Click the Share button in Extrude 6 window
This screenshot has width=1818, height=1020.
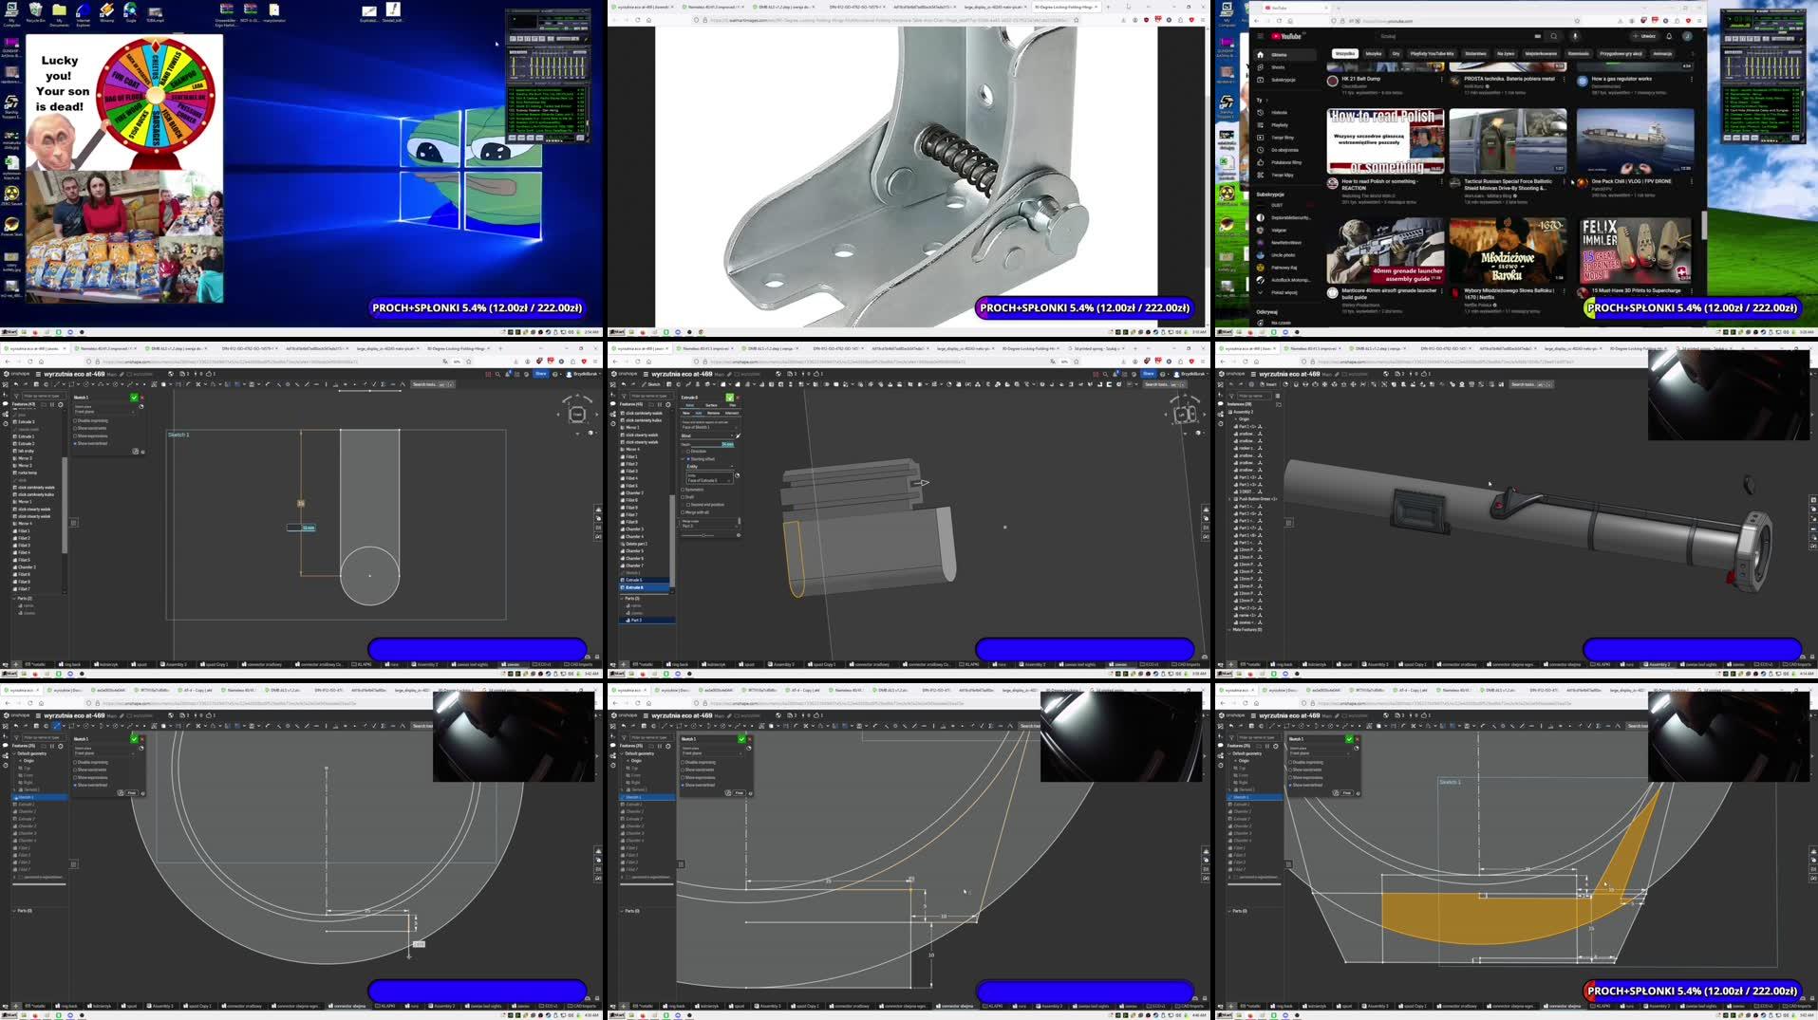coord(1148,374)
